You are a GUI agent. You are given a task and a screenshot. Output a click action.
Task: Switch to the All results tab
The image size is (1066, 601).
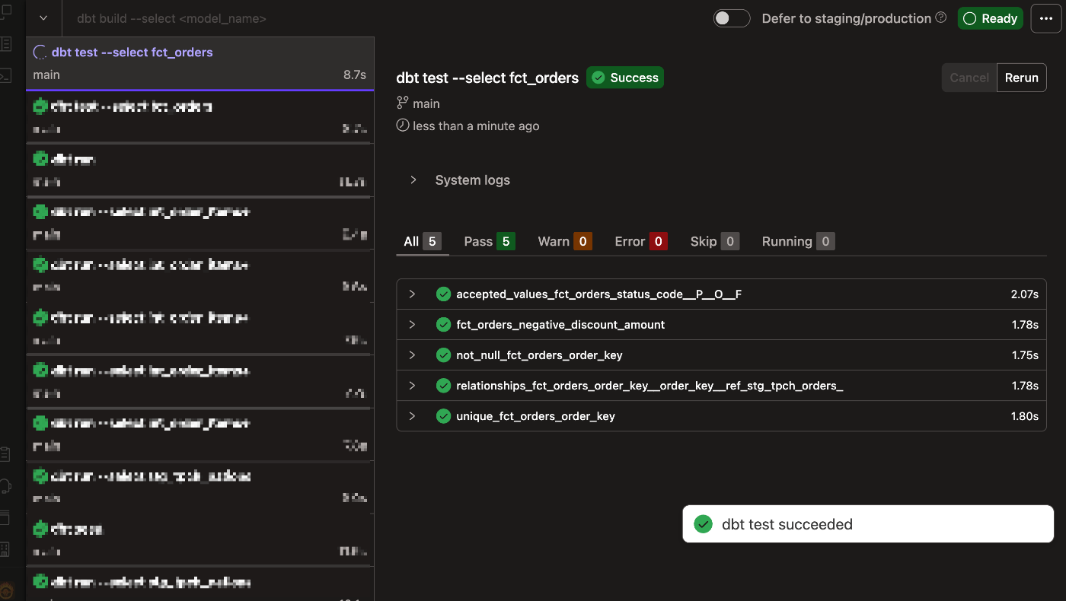422,241
